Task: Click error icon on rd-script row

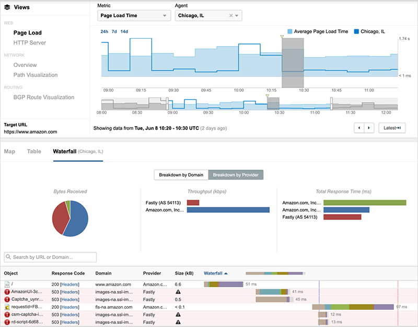Action: coord(7,322)
